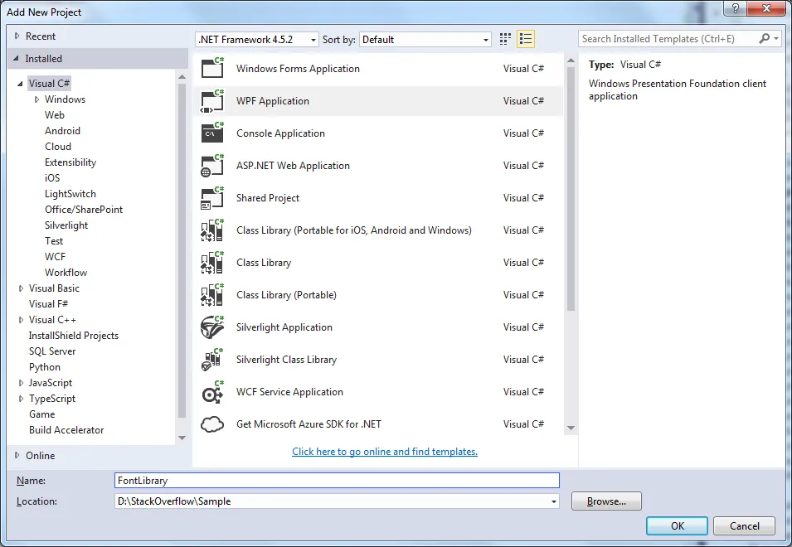Image resolution: width=792 pixels, height=547 pixels.
Task: Select the LightSwitch category
Action: coord(70,194)
